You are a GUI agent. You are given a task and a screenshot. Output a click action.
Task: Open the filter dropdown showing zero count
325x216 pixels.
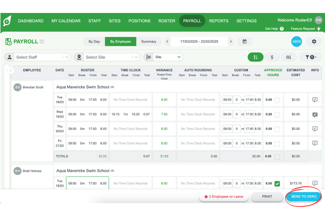[311, 57]
